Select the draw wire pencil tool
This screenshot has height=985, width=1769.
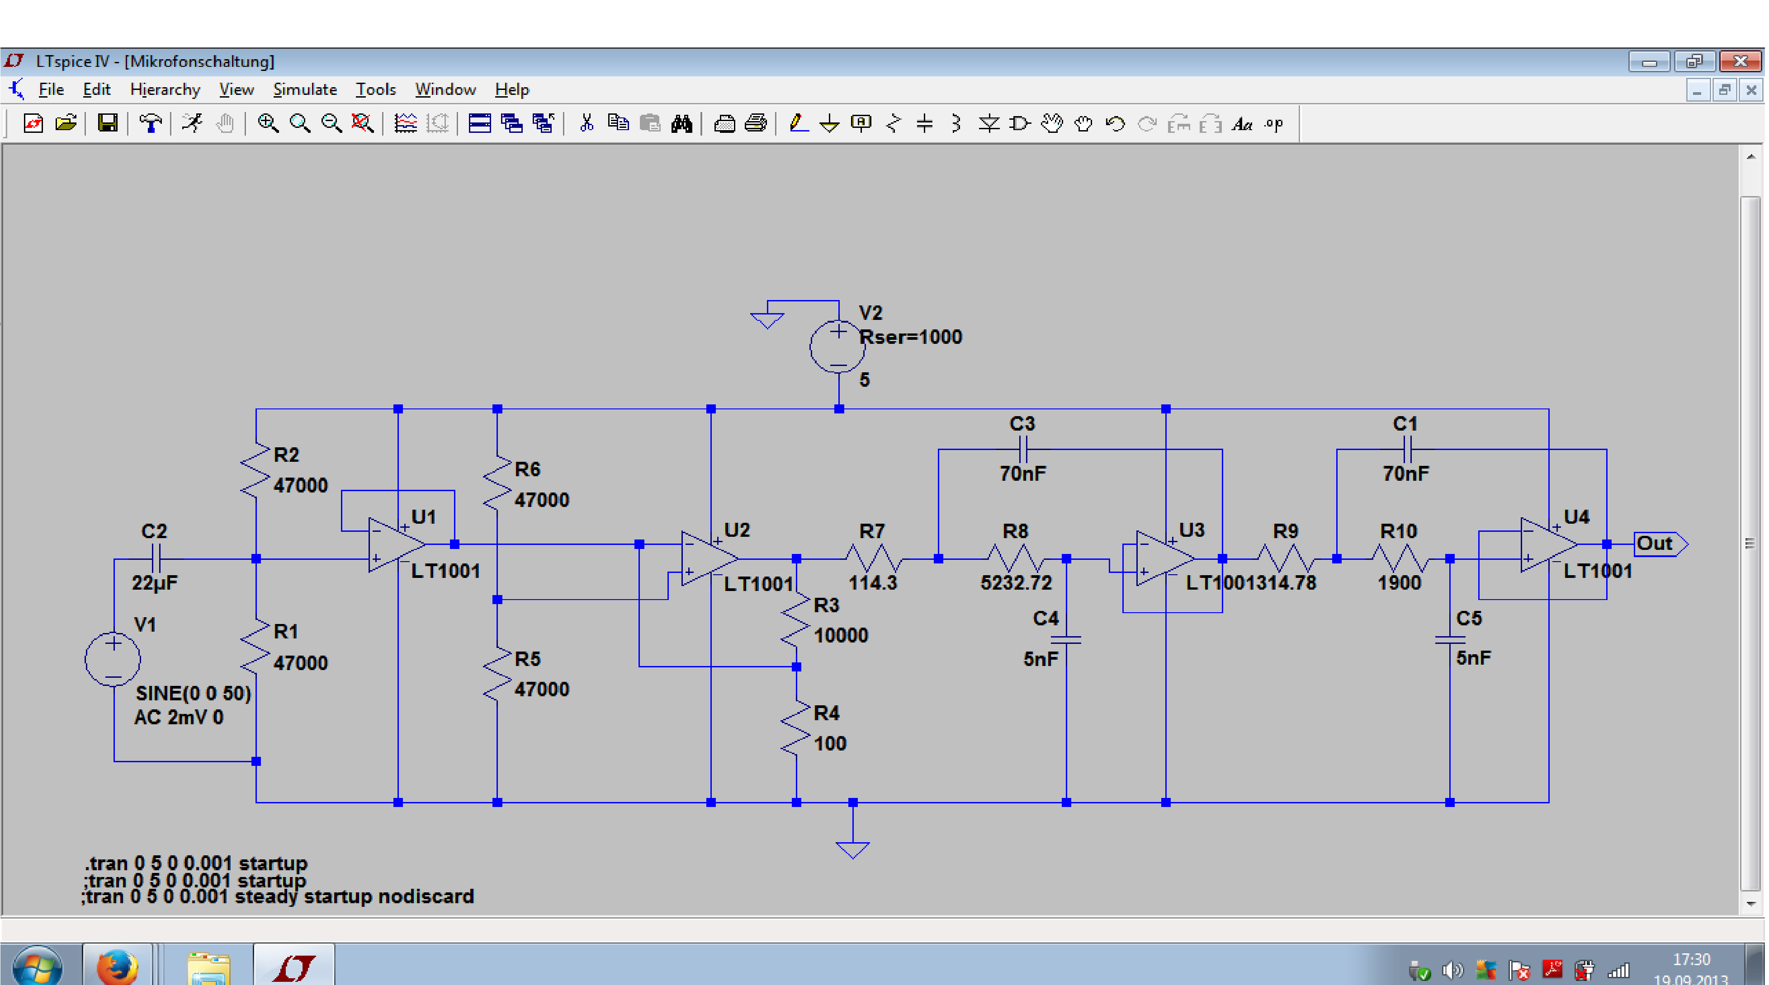tap(798, 123)
